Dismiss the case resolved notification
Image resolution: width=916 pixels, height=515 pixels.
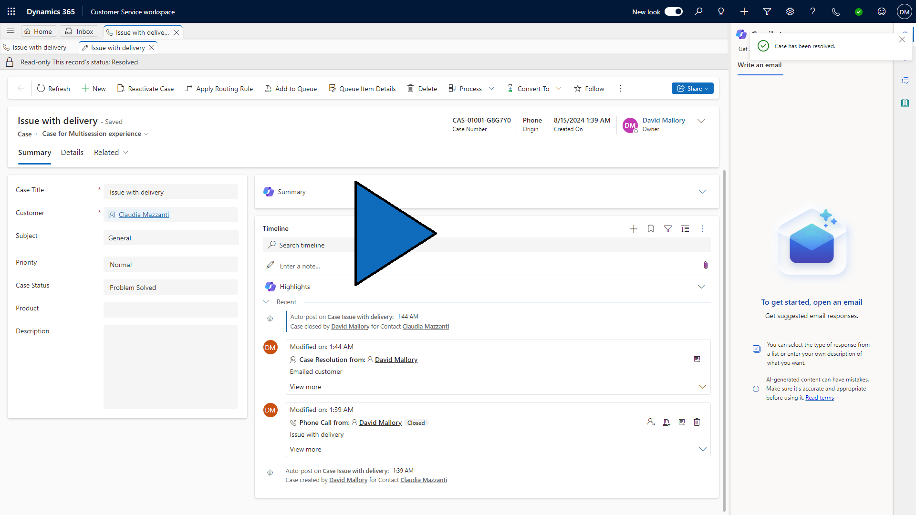pyautogui.click(x=902, y=39)
